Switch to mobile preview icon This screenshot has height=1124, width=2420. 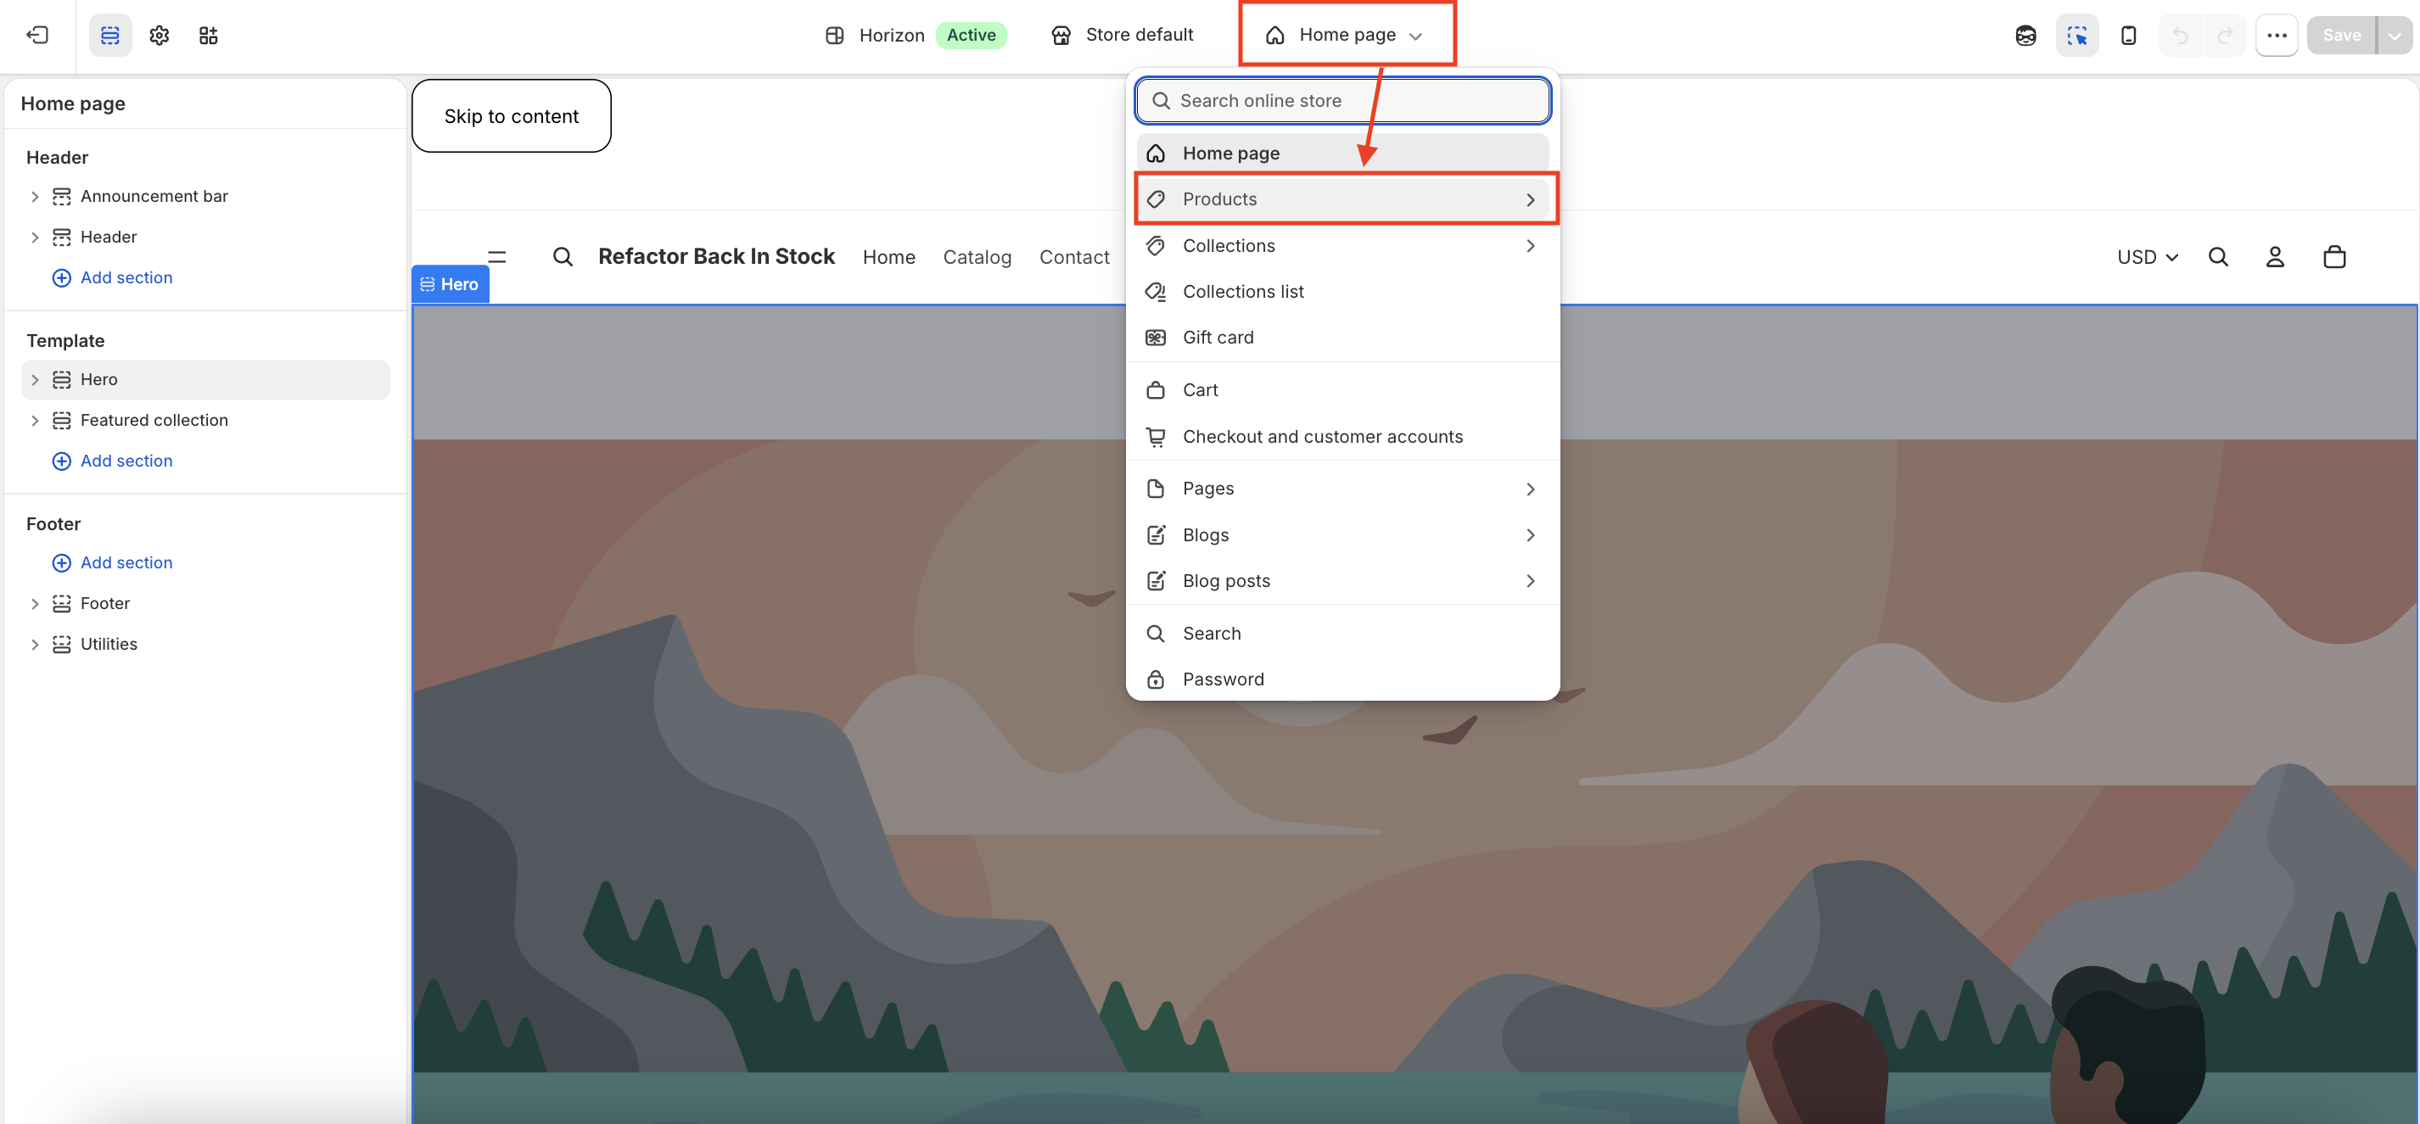(x=2129, y=35)
